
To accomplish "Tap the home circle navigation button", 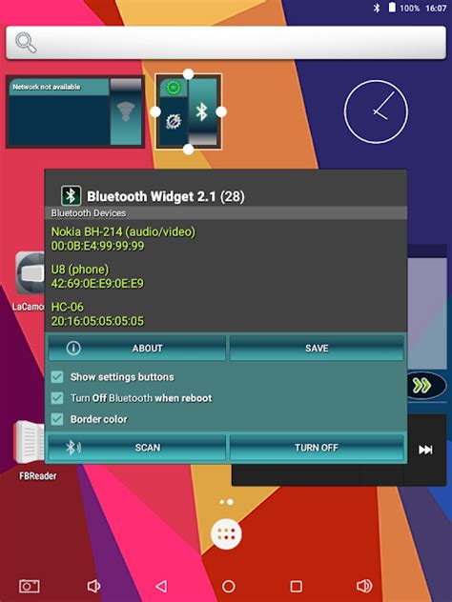I will 229,586.
